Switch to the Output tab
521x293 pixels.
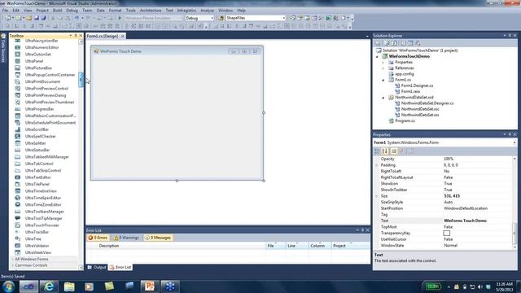coord(97,267)
